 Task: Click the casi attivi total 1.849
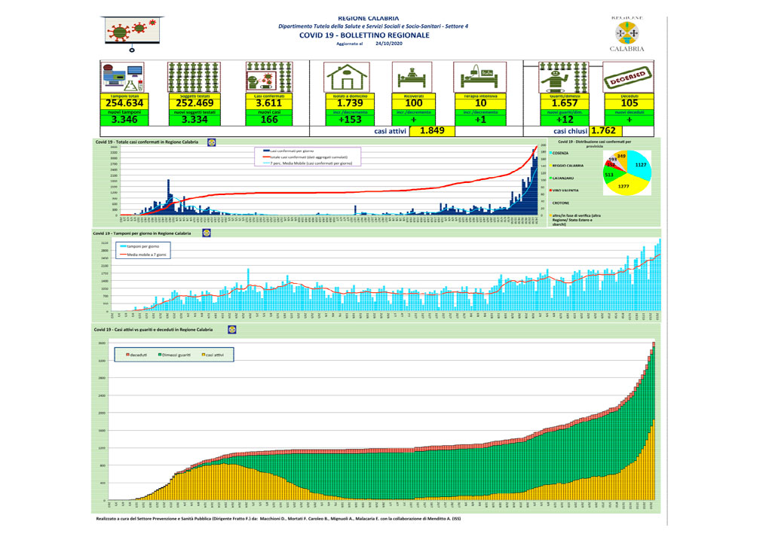point(432,131)
